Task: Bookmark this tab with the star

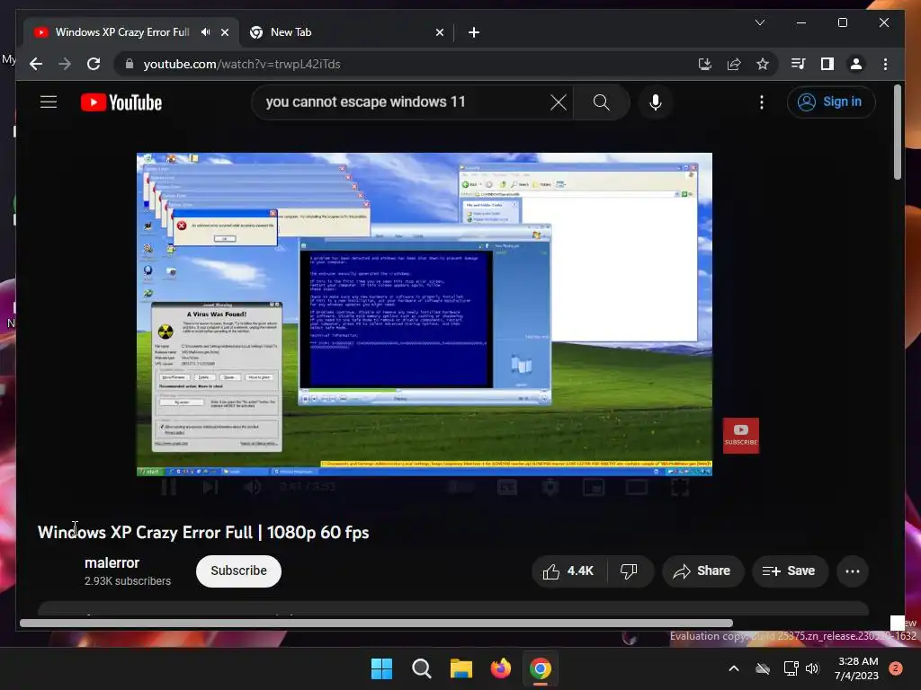Action: point(763,64)
